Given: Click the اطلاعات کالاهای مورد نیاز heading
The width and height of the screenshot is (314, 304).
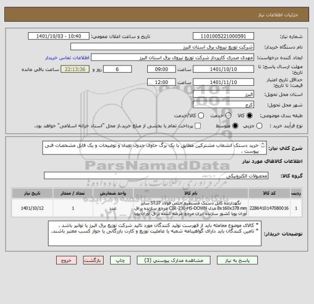Looking at the screenshot, I should (273, 162).
